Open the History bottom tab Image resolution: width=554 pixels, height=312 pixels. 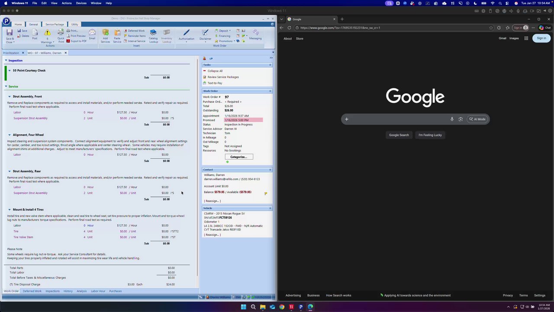68,291
